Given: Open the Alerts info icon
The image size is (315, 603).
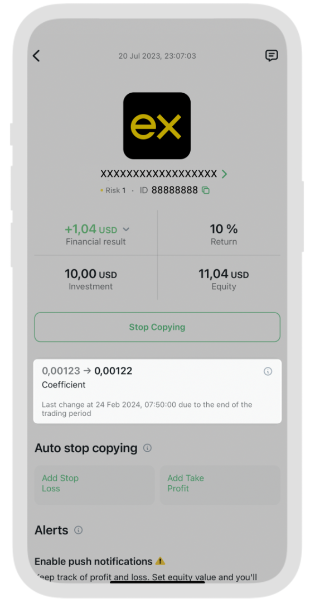Looking at the screenshot, I should (x=79, y=530).
